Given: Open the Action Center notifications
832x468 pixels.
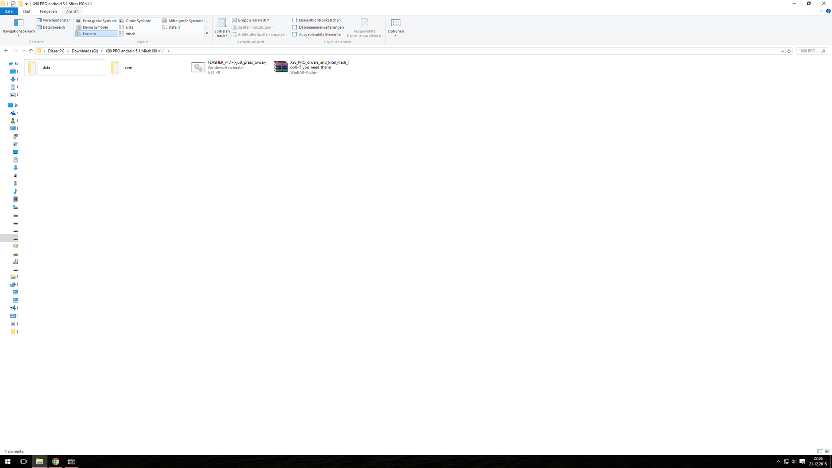Looking at the screenshot, I should click(x=802, y=461).
